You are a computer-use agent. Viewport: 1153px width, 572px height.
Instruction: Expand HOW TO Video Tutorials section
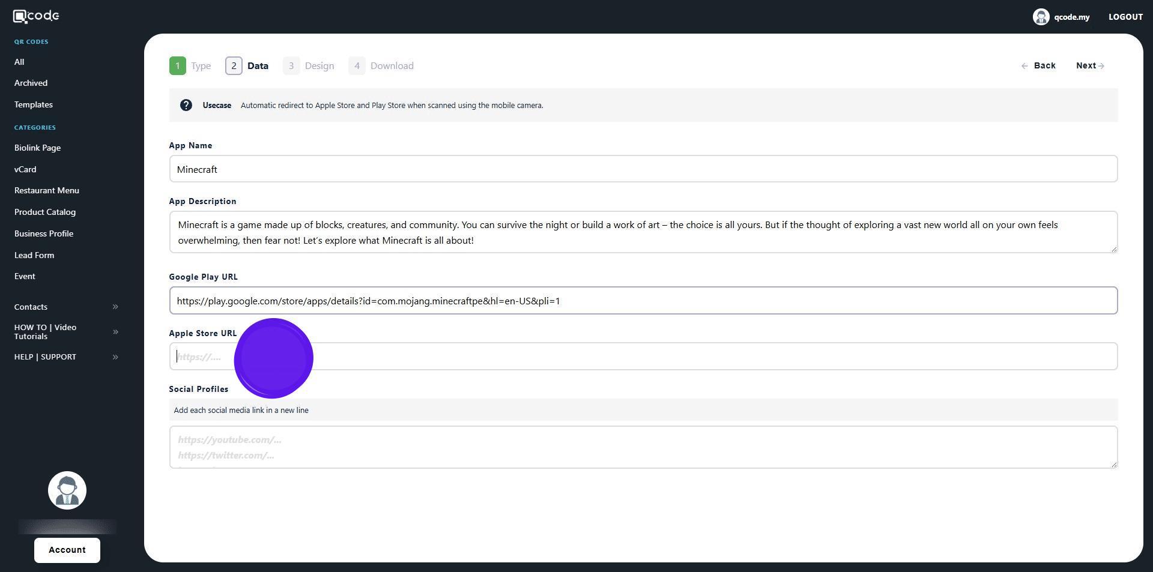coord(66,332)
